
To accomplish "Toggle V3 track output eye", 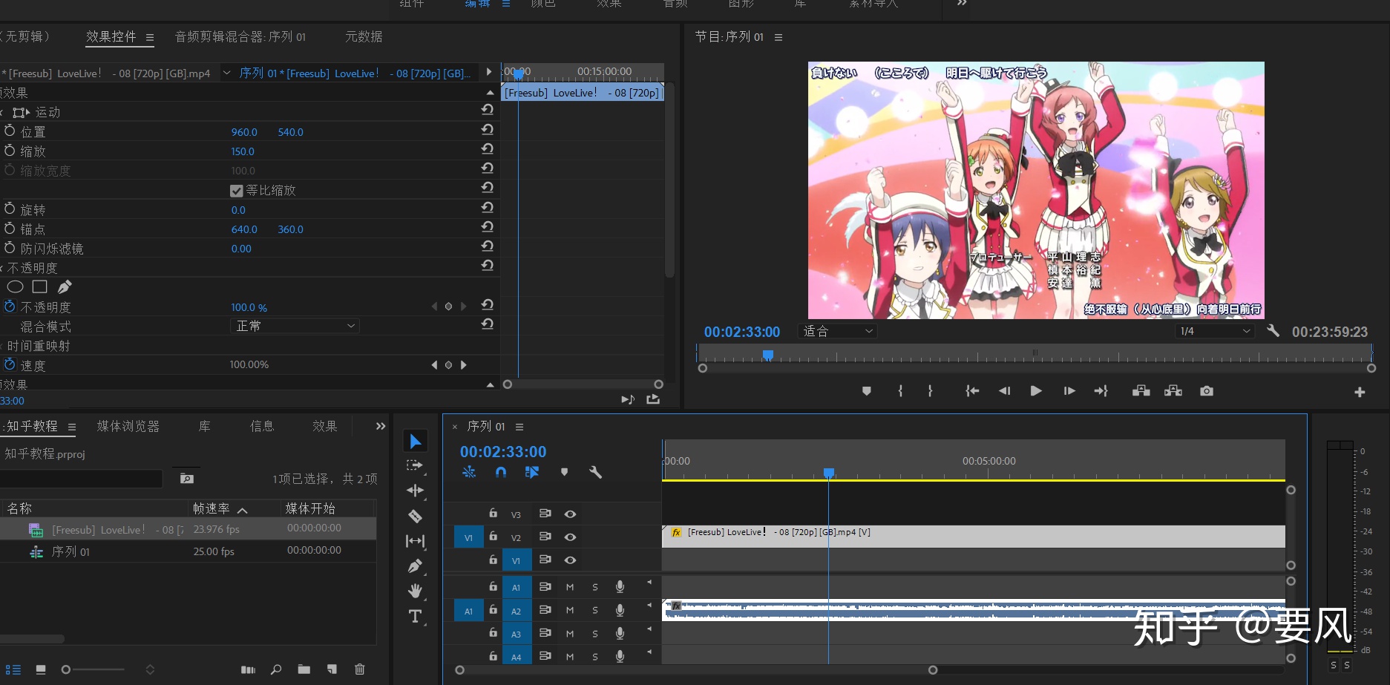I will (x=570, y=514).
